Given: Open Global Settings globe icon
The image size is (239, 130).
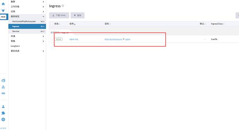Looking at the screenshot, I should (x=3, y=120).
